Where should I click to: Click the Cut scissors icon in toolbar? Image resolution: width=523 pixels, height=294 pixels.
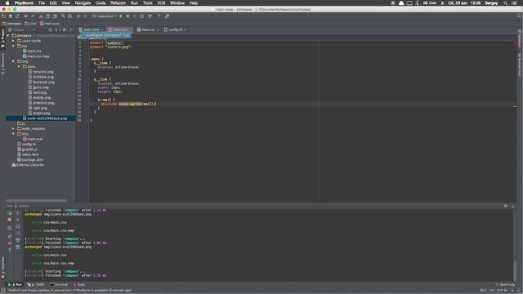coord(41,16)
